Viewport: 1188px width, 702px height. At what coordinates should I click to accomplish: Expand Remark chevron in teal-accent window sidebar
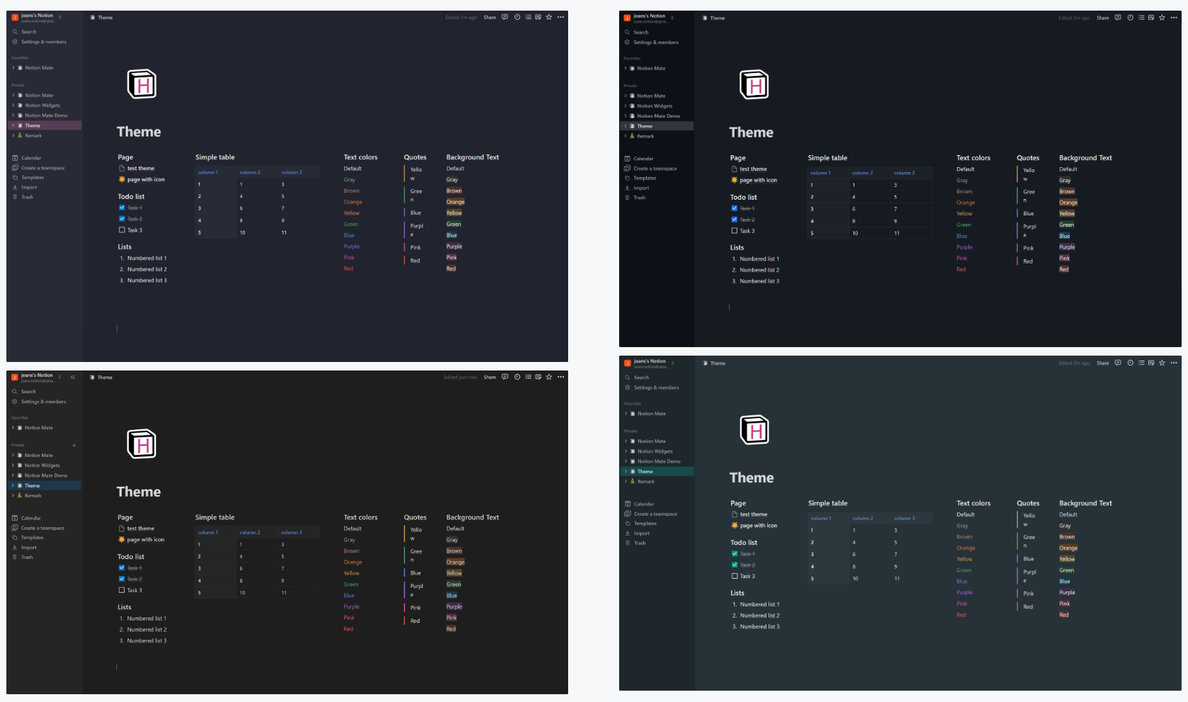click(626, 482)
